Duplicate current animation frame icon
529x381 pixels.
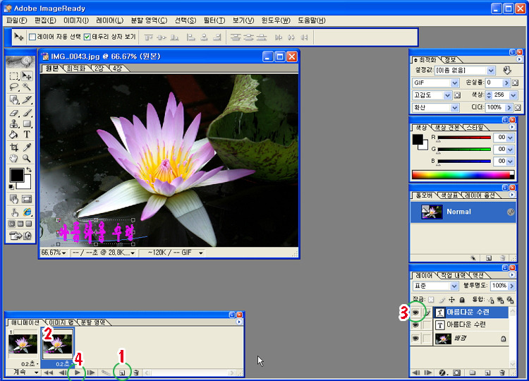coord(121,372)
